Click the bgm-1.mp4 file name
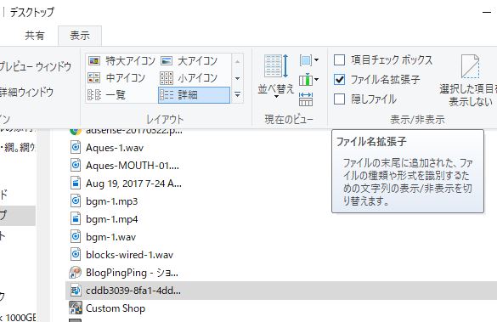Image resolution: width=497 pixels, height=322 pixels. point(112,219)
